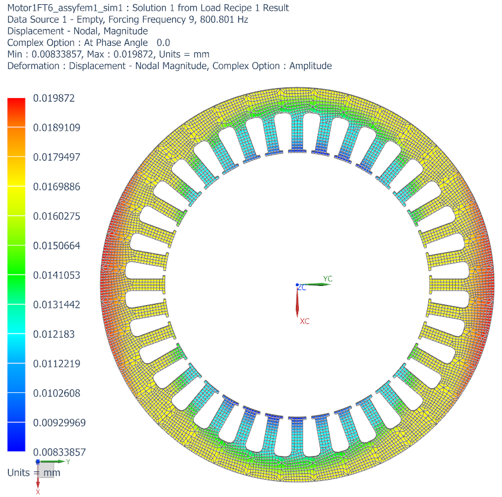Click the legend label 0.012183
502x497 pixels.
coord(54,334)
